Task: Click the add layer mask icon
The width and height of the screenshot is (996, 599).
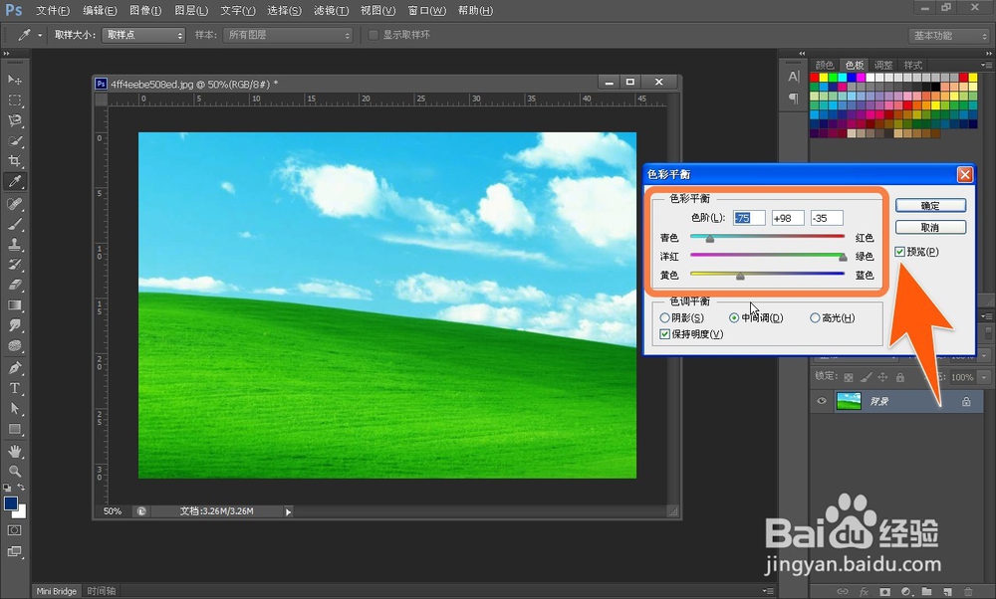Action: pos(884,591)
